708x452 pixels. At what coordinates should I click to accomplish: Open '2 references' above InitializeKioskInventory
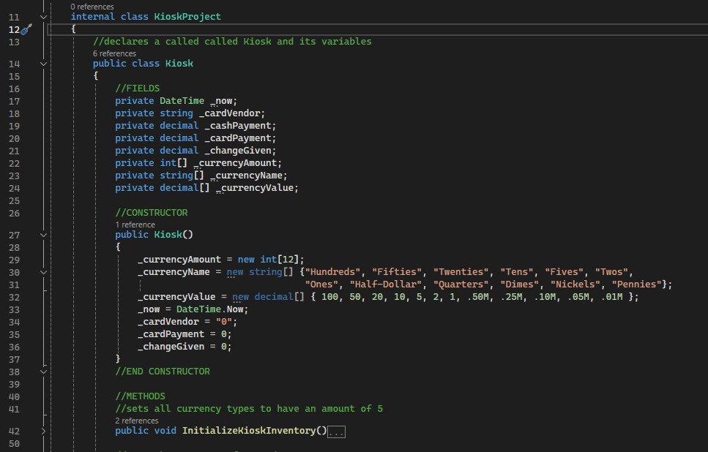(136, 421)
